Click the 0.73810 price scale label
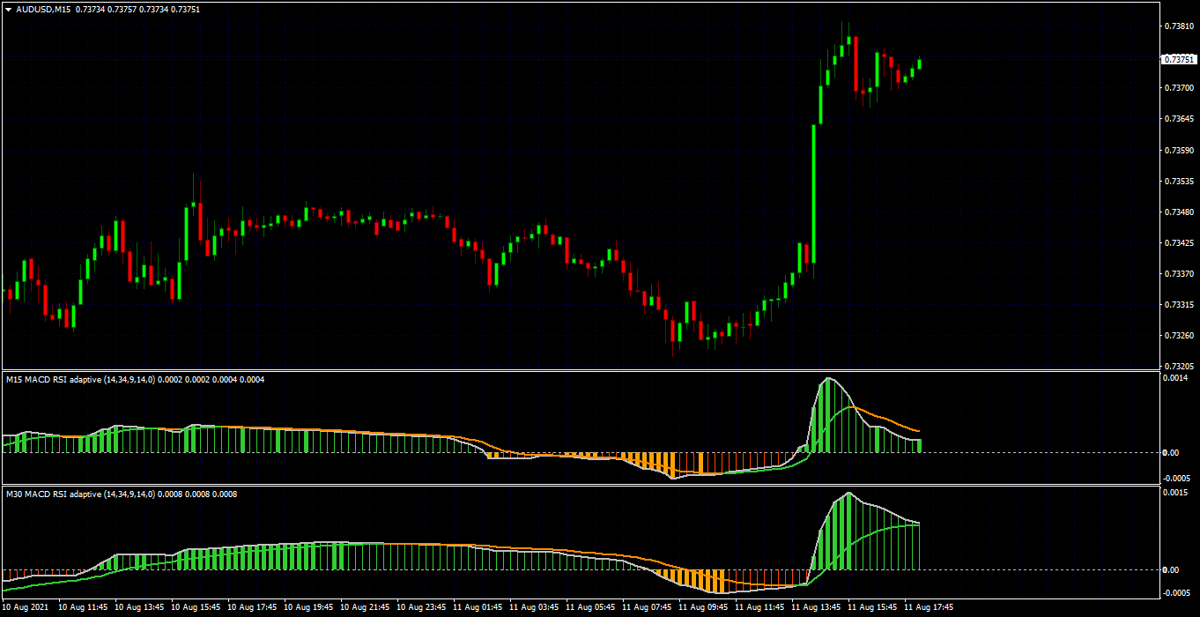The image size is (1200, 617). [x=1180, y=26]
